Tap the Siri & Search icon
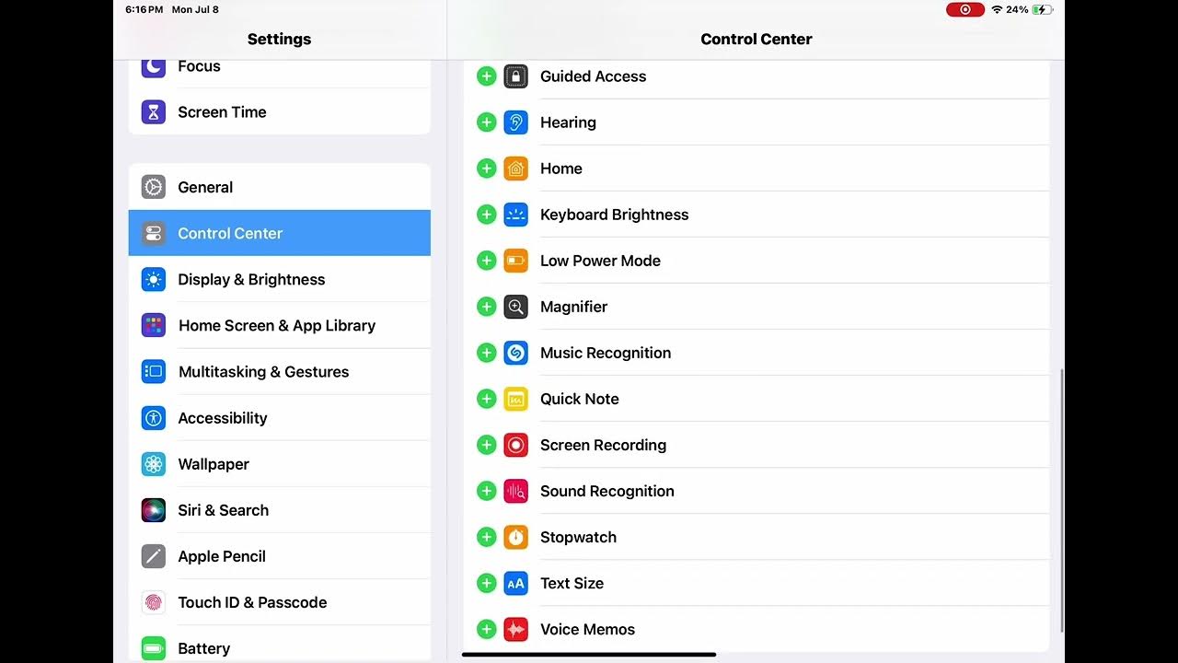Image resolution: width=1178 pixels, height=663 pixels. [x=154, y=510]
